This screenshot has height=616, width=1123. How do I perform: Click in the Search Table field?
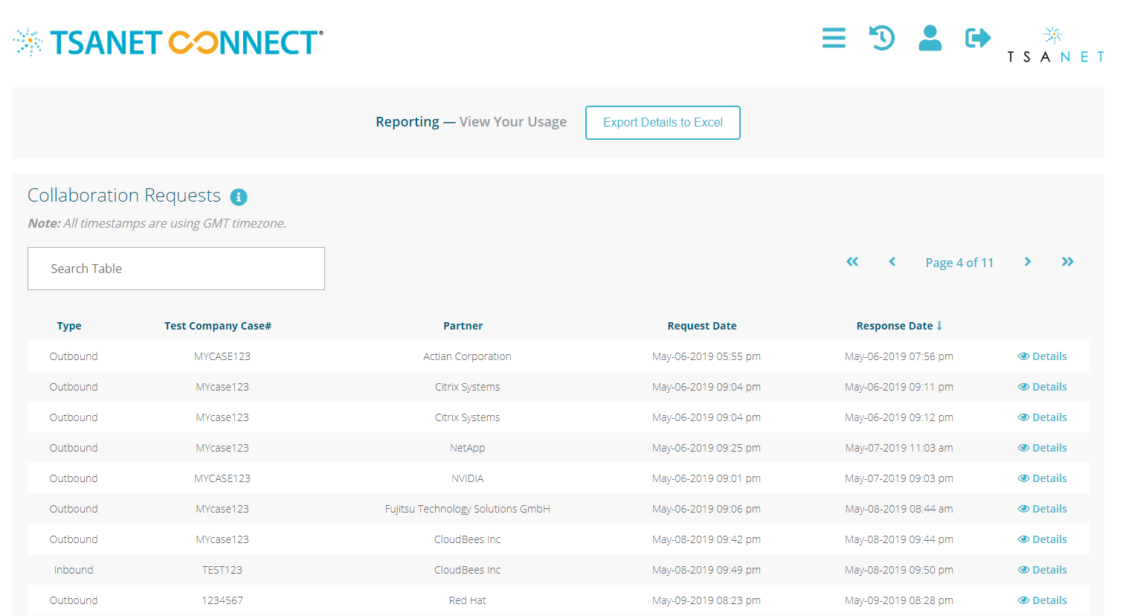coord(176,269)
